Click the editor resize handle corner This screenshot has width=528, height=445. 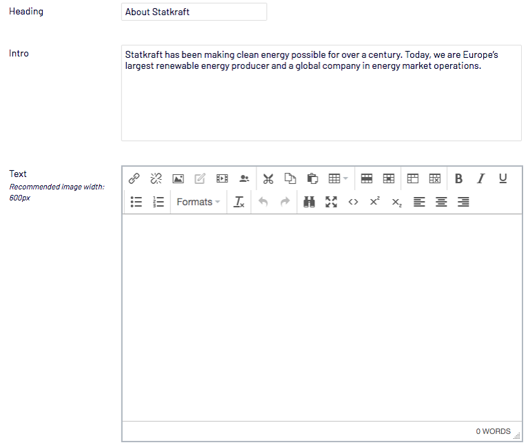(x=517, y=436)
